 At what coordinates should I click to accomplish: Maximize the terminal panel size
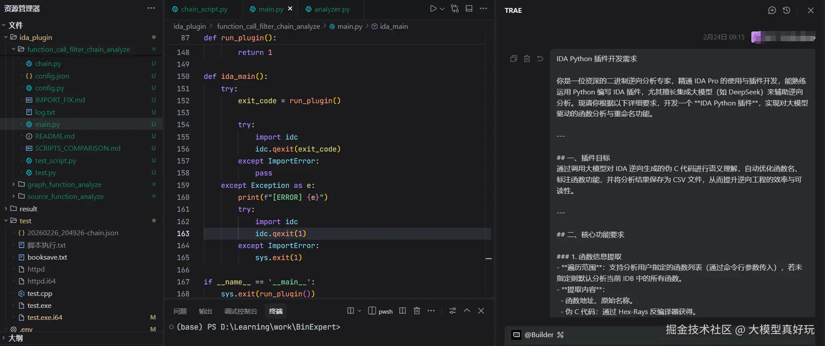coord(467,311)
